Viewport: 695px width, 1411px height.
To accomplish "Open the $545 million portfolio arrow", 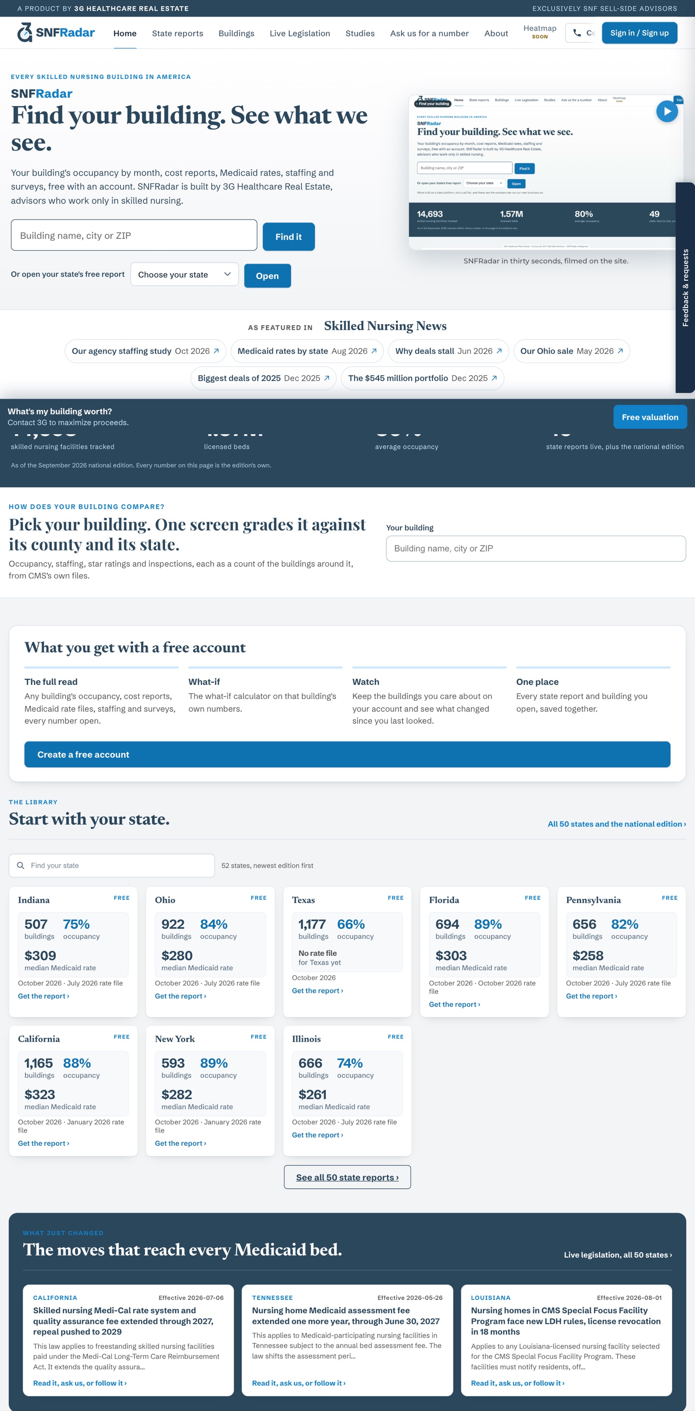I will click(x=494, y=378).
